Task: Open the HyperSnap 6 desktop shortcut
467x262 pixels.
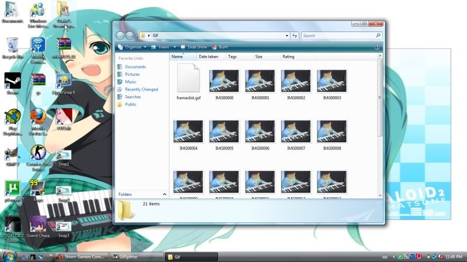Action: pyautogui.click(x=64, y=82)
